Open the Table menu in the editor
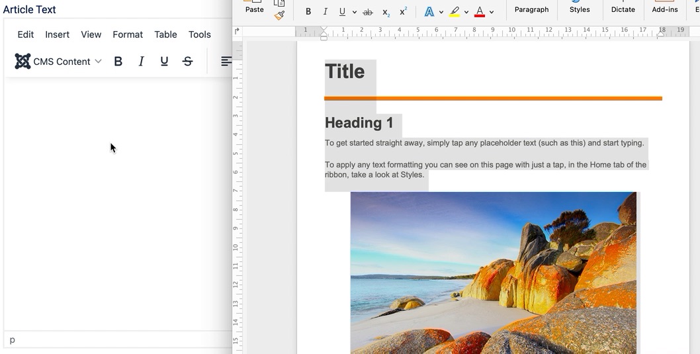 165,34
